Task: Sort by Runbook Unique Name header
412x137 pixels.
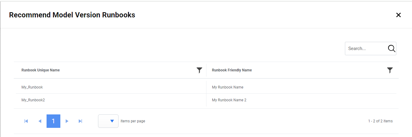Action: (40, 70)
